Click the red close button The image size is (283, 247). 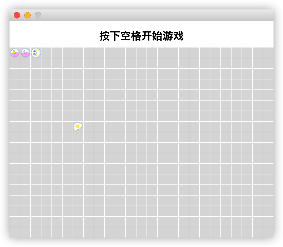(x=17, y=15)
